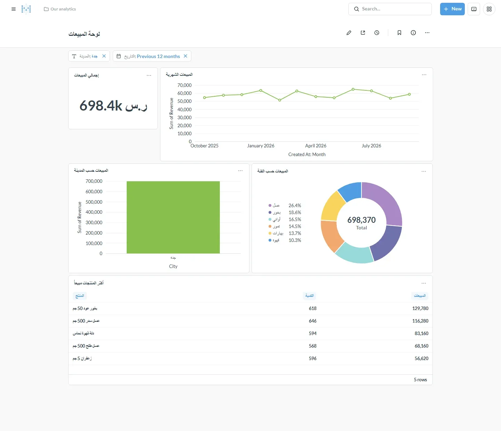Focus the Search input field

coord(390,9)
